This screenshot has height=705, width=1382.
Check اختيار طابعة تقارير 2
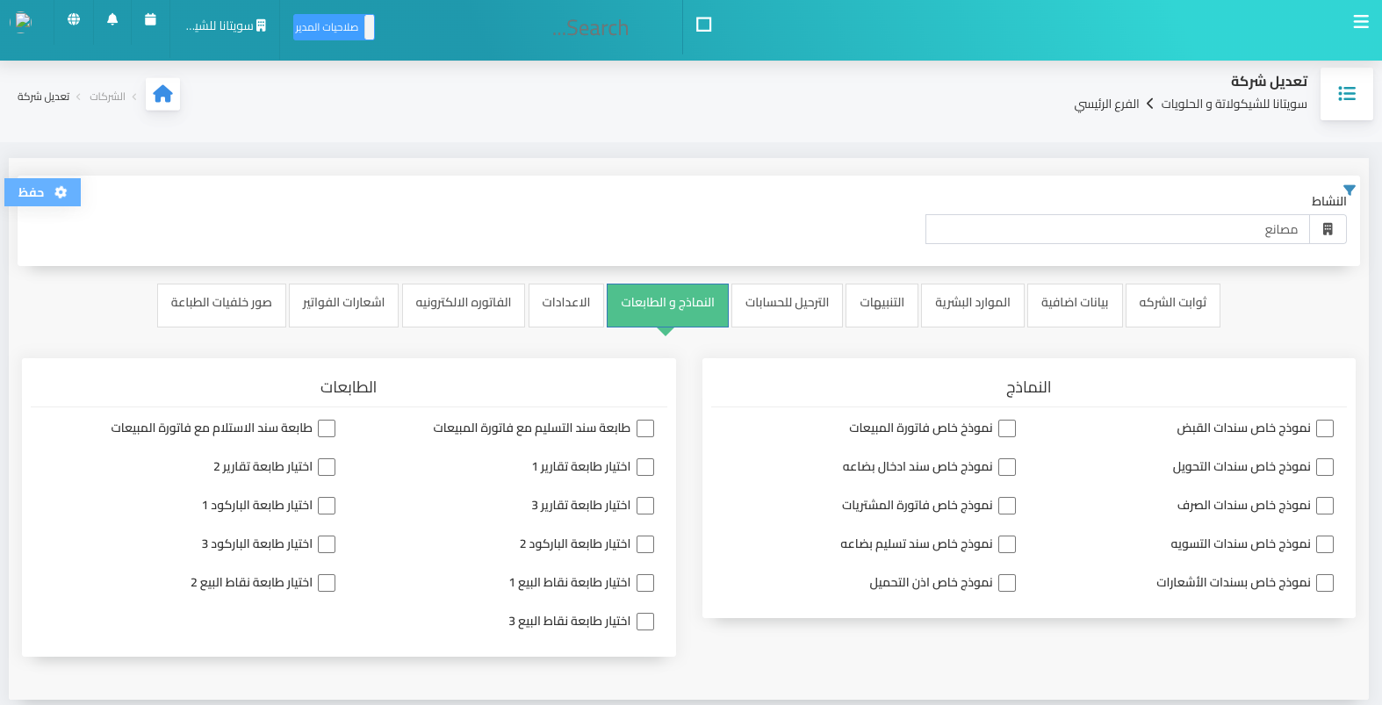pos(327,467)
